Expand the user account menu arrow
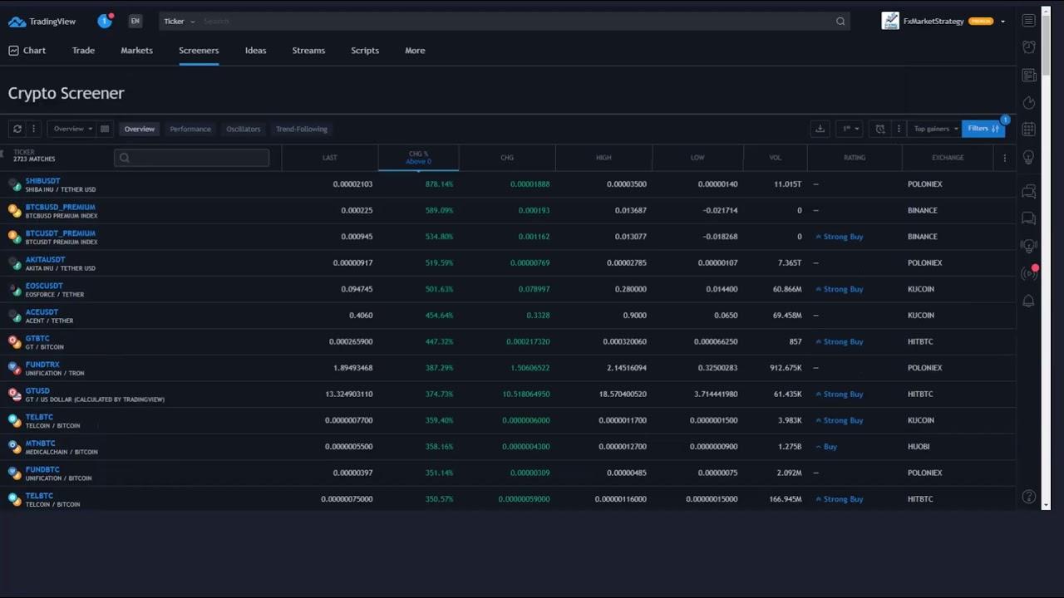The height and width of the screenshot is (598, 1064). coord(1002,22)
